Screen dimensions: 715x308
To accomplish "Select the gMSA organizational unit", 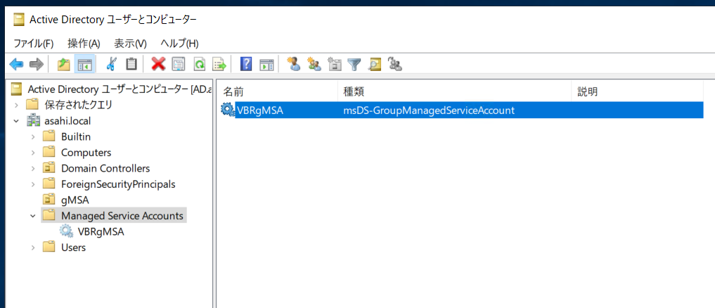I will [75, 200].
